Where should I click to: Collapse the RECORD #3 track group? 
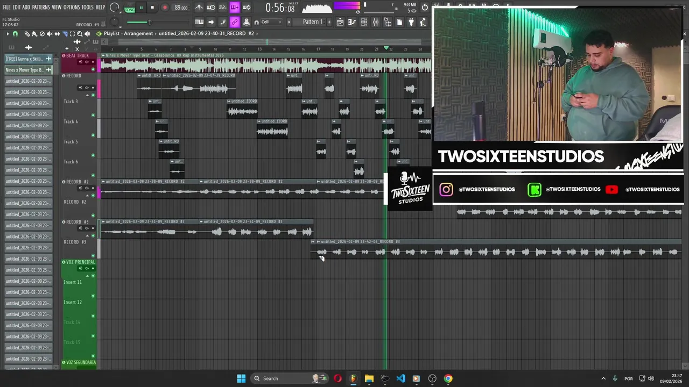tap(87, 235)
